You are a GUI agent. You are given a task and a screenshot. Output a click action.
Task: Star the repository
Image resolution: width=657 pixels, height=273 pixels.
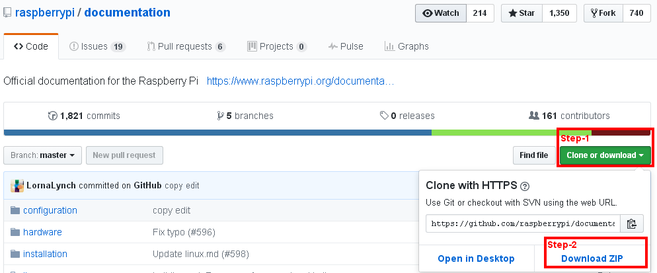point(522,13)
